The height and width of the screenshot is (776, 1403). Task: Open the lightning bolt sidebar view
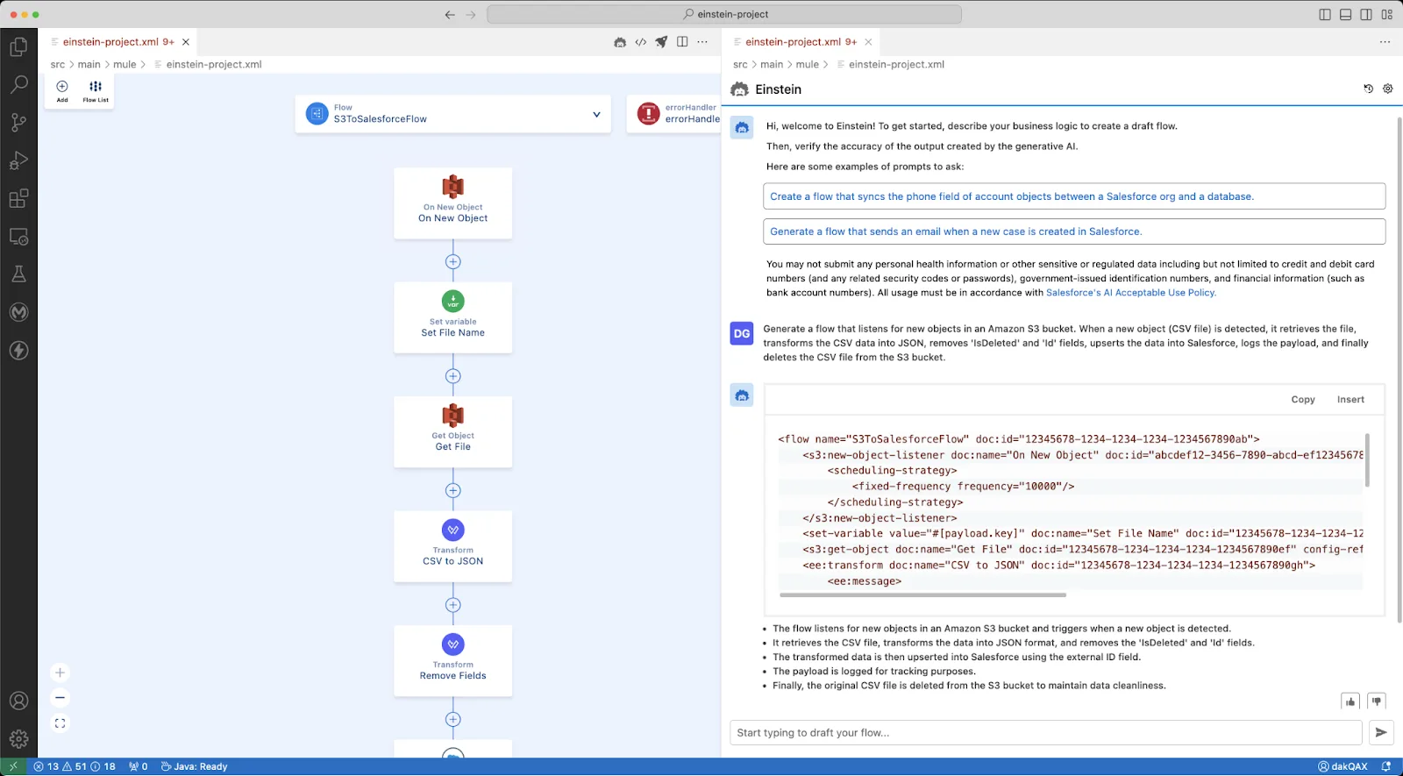[18, 351]
